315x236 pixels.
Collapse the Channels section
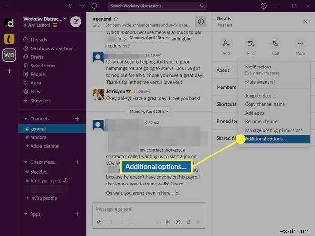click(26, 119)
